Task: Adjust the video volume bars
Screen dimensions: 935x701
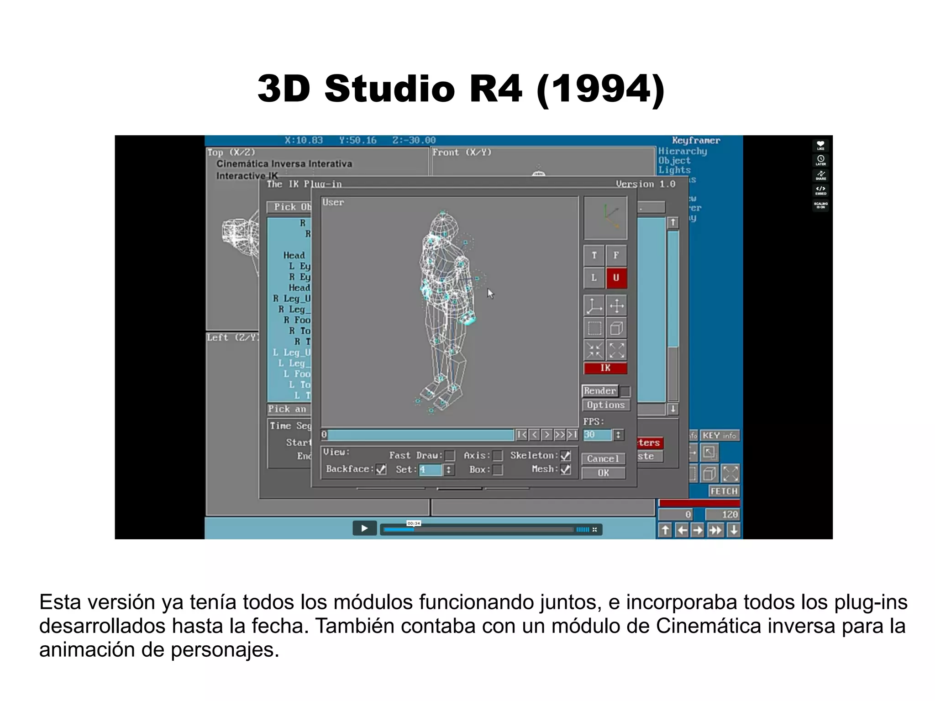Action: (x=583, y=530)
